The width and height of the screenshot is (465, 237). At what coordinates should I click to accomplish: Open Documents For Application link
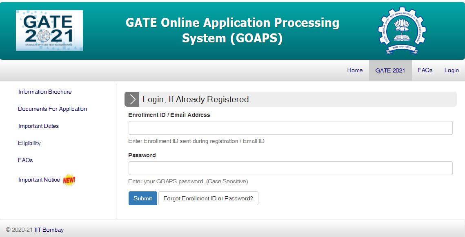click(x=52, y=109)
